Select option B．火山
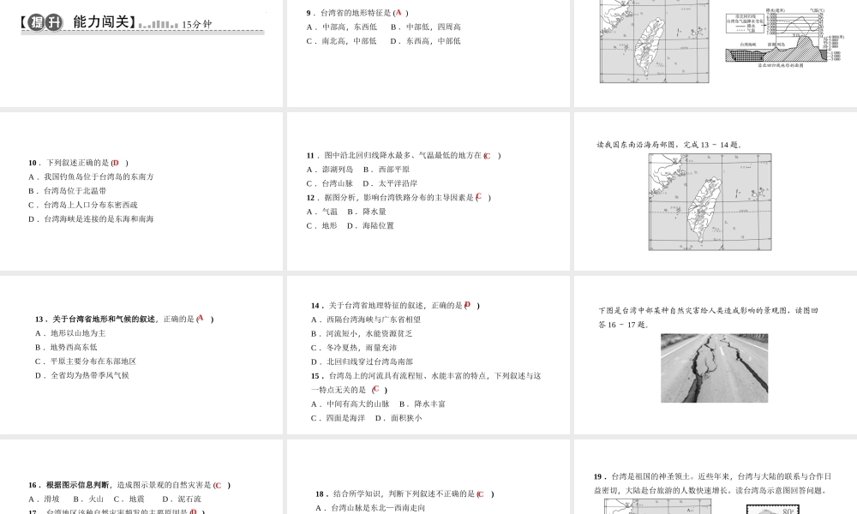Viewport: 857px width, 514px height. coord(88,499)
